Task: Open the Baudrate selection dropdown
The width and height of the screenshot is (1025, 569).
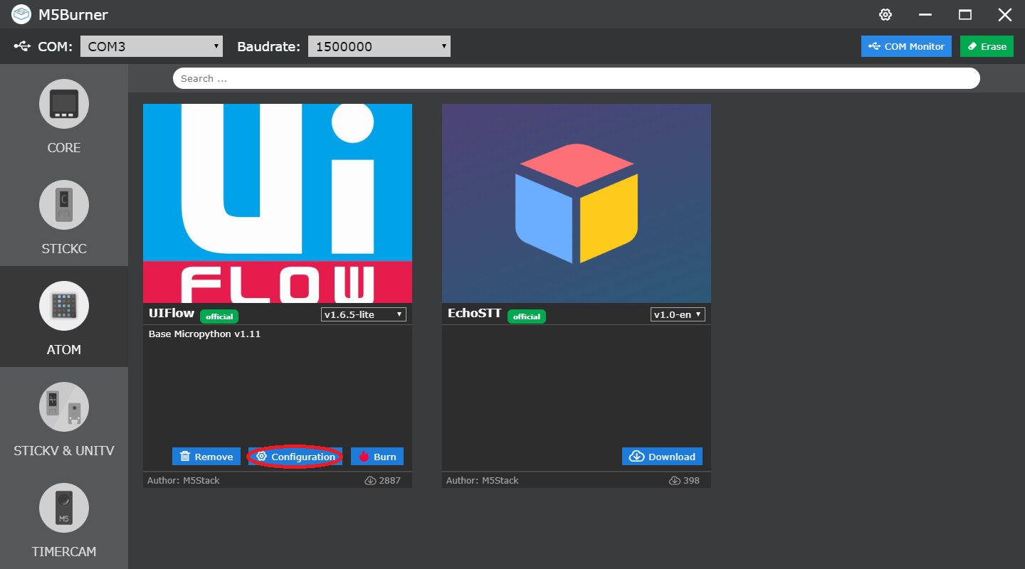Action: tap(379, 46)
